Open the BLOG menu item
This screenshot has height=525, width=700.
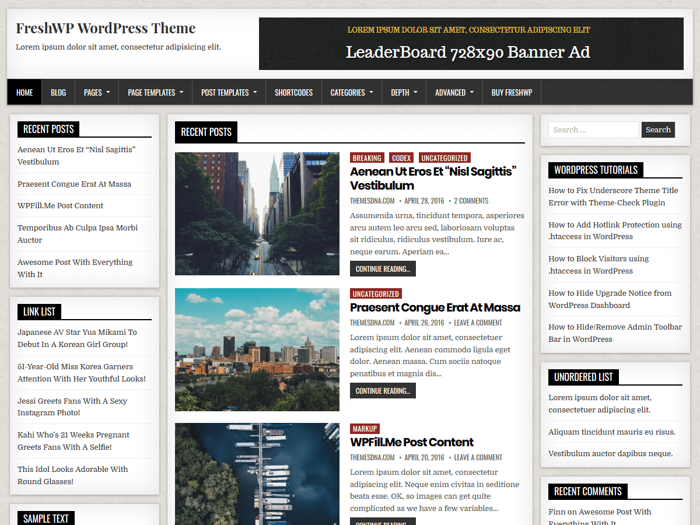pyautogui.click(x=58, y=92)
